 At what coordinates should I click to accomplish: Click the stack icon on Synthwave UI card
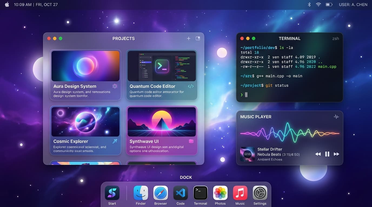(191, 141)
